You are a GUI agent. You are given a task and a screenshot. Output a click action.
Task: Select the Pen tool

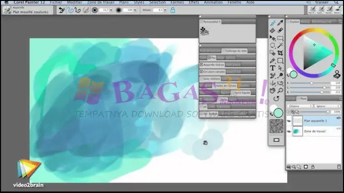(x=273, y=61)
